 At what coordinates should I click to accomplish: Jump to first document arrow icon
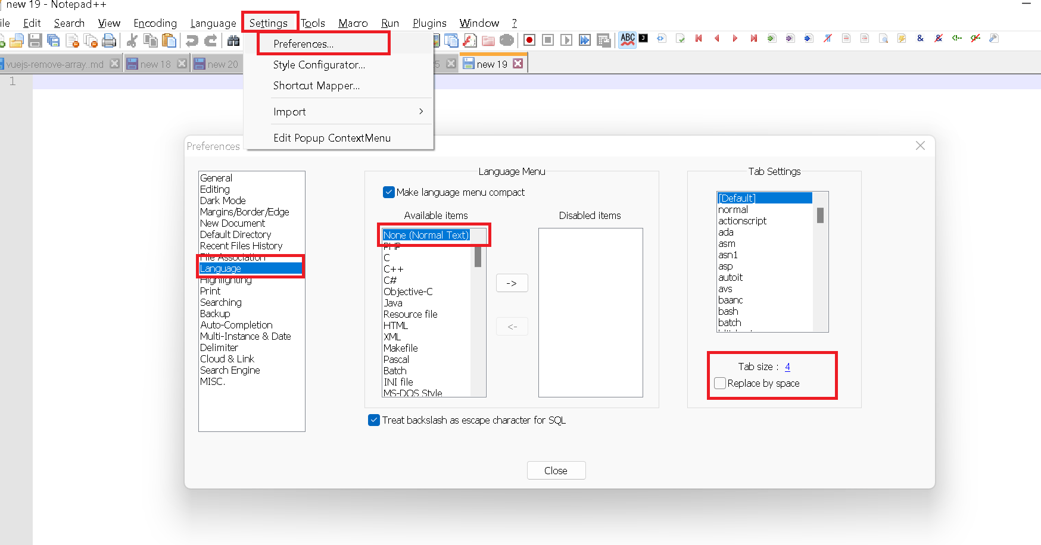pos(698,39)
